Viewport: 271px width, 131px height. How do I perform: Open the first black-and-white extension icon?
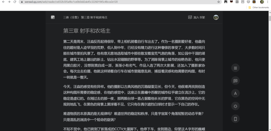[226, 2]
